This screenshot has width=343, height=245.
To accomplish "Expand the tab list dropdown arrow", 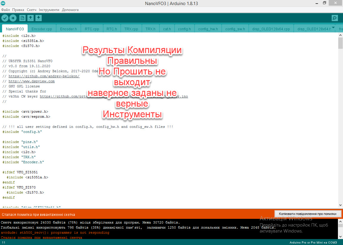I will (x=333, y=28).
